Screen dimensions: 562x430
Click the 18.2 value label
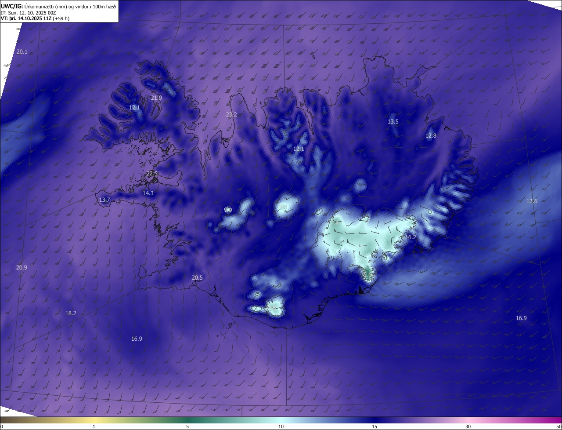click(71, 313)
